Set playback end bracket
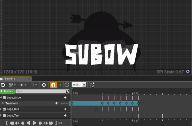Image resolution: width=192 pixels, height=126 pixels. tap(56, 123)
